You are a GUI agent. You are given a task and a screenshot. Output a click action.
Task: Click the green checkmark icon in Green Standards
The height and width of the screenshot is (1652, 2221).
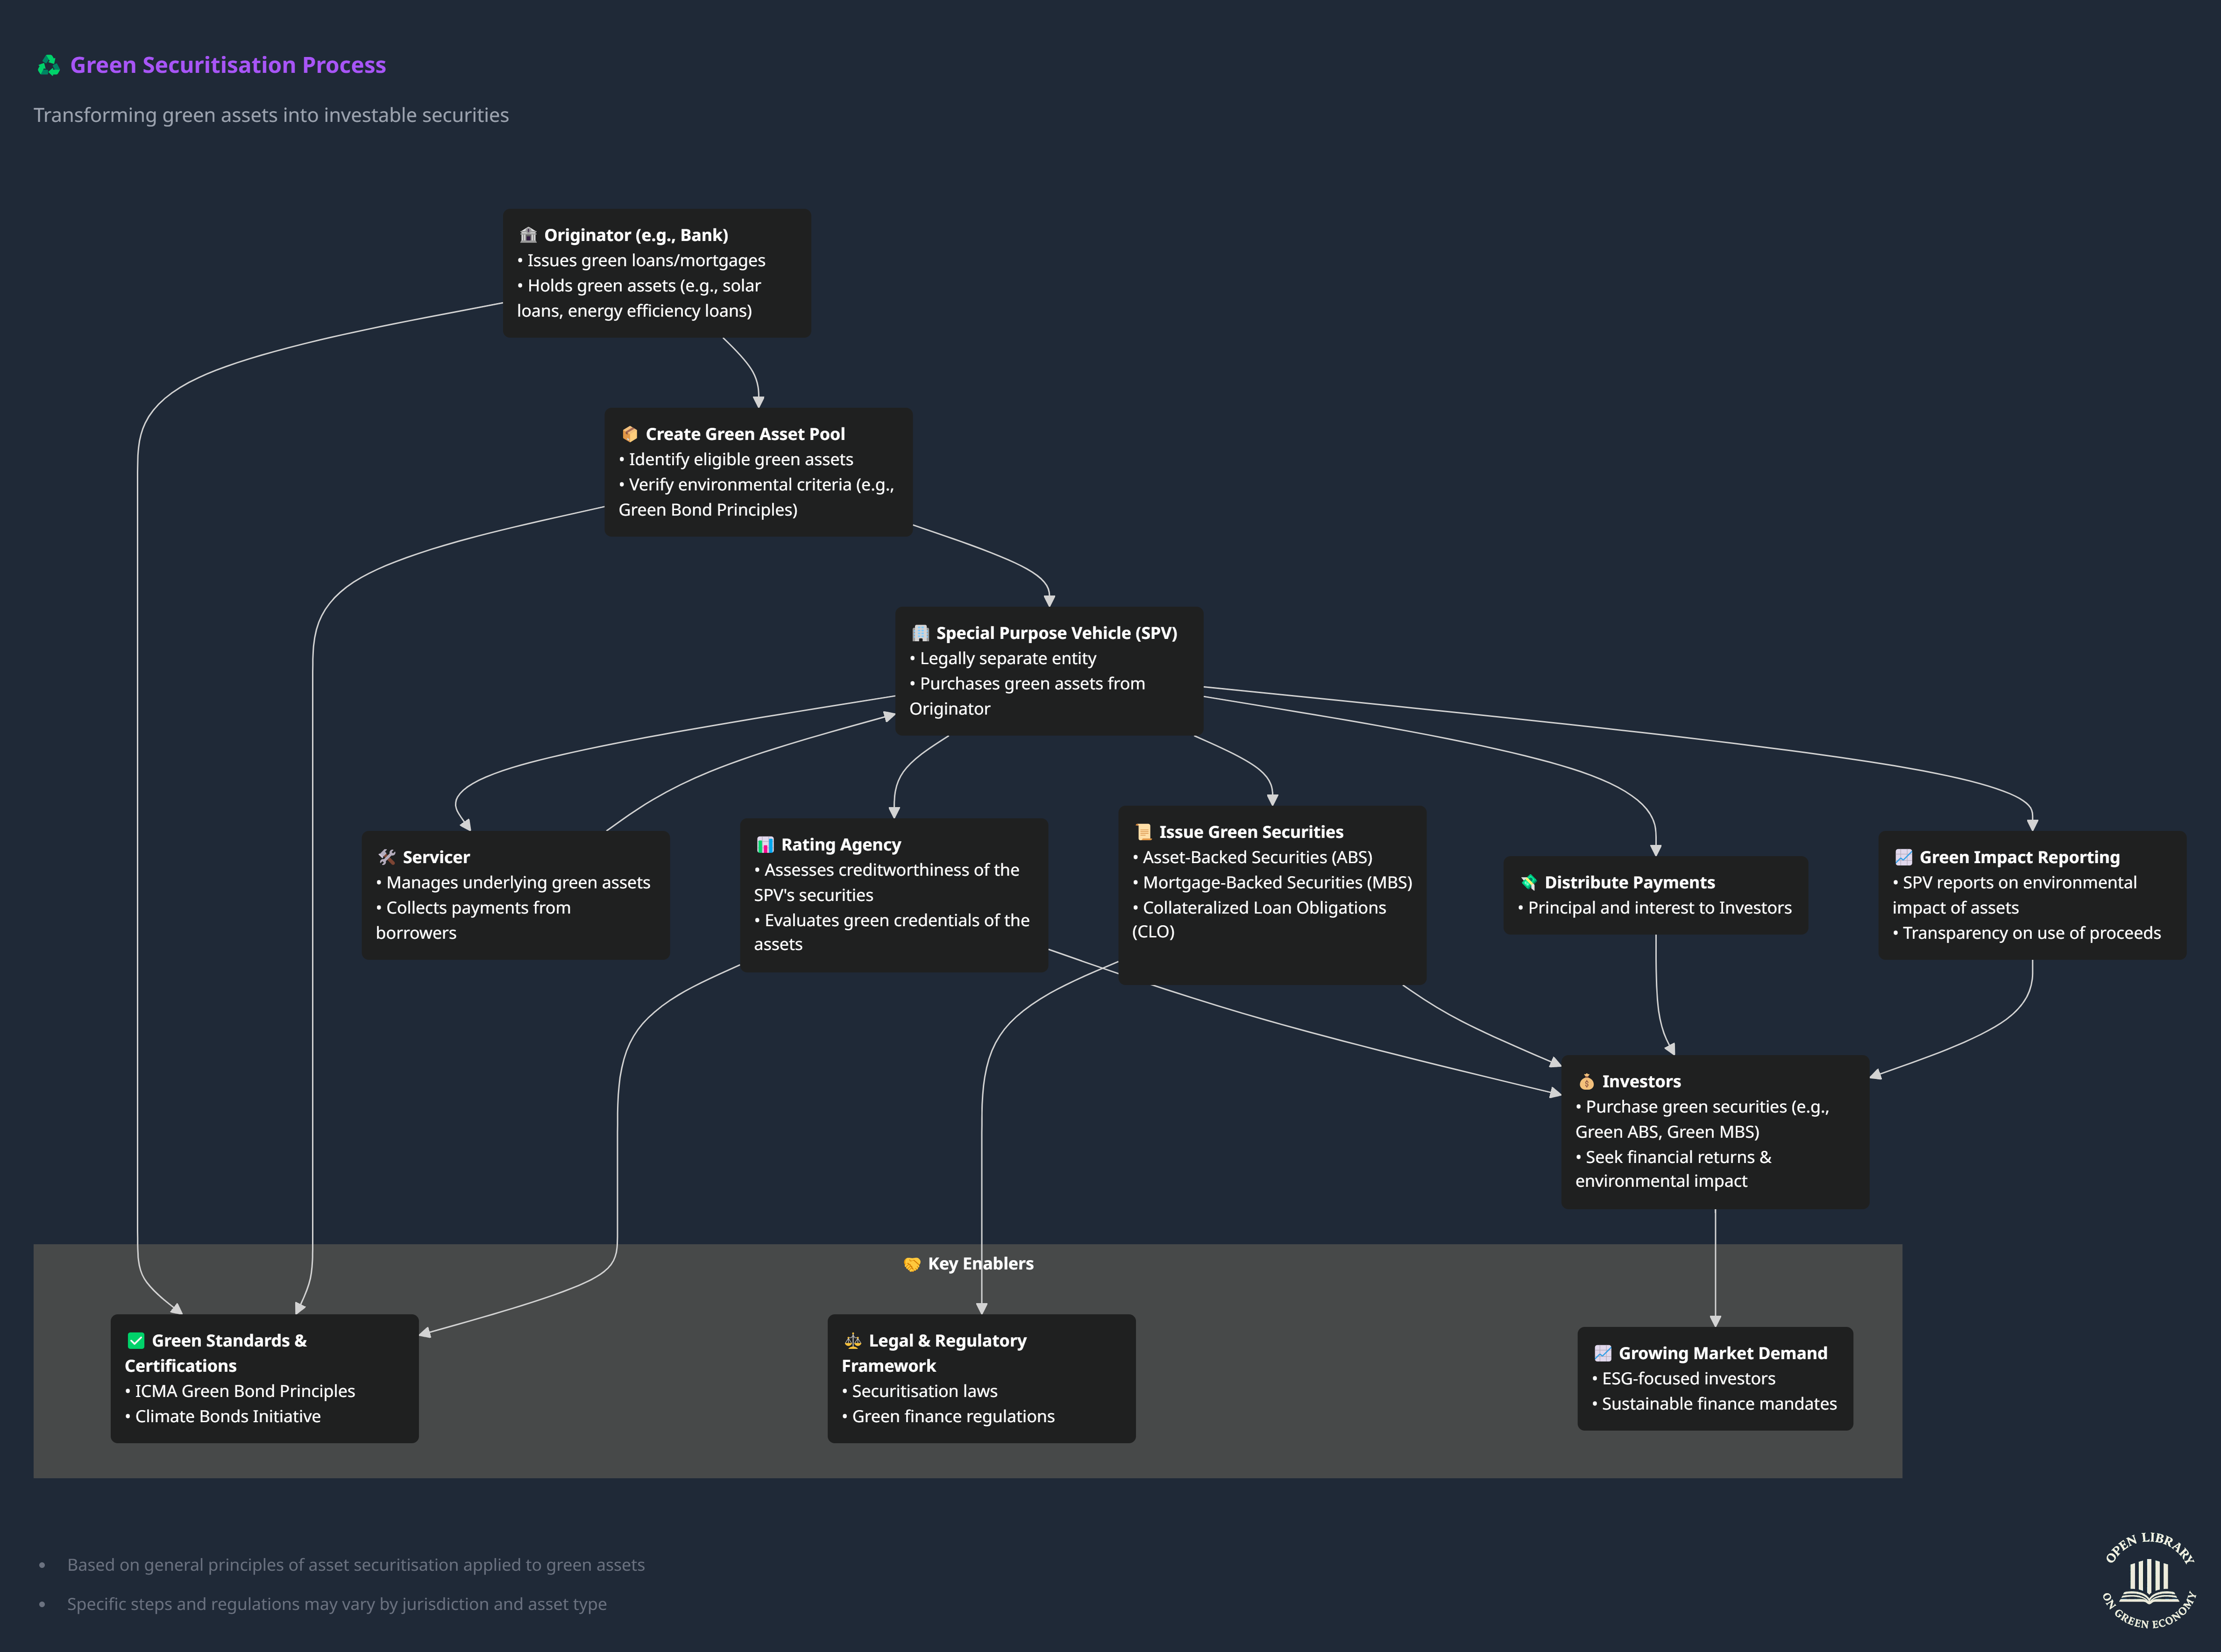tap(136, 1341)
